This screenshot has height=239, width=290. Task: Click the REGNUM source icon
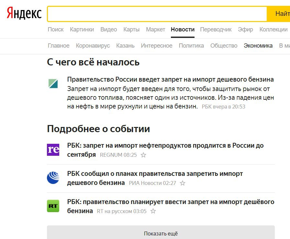tap(53, 150)
